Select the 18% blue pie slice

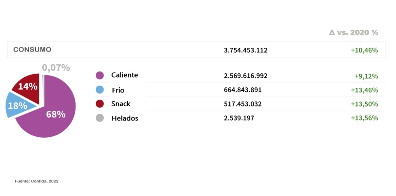16,105
